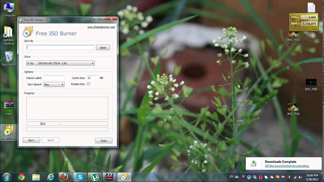Click the bottom progress bar in Progress group
This screenshot has height=182, width=324.
pyautogui.click(x=67, y=129)
